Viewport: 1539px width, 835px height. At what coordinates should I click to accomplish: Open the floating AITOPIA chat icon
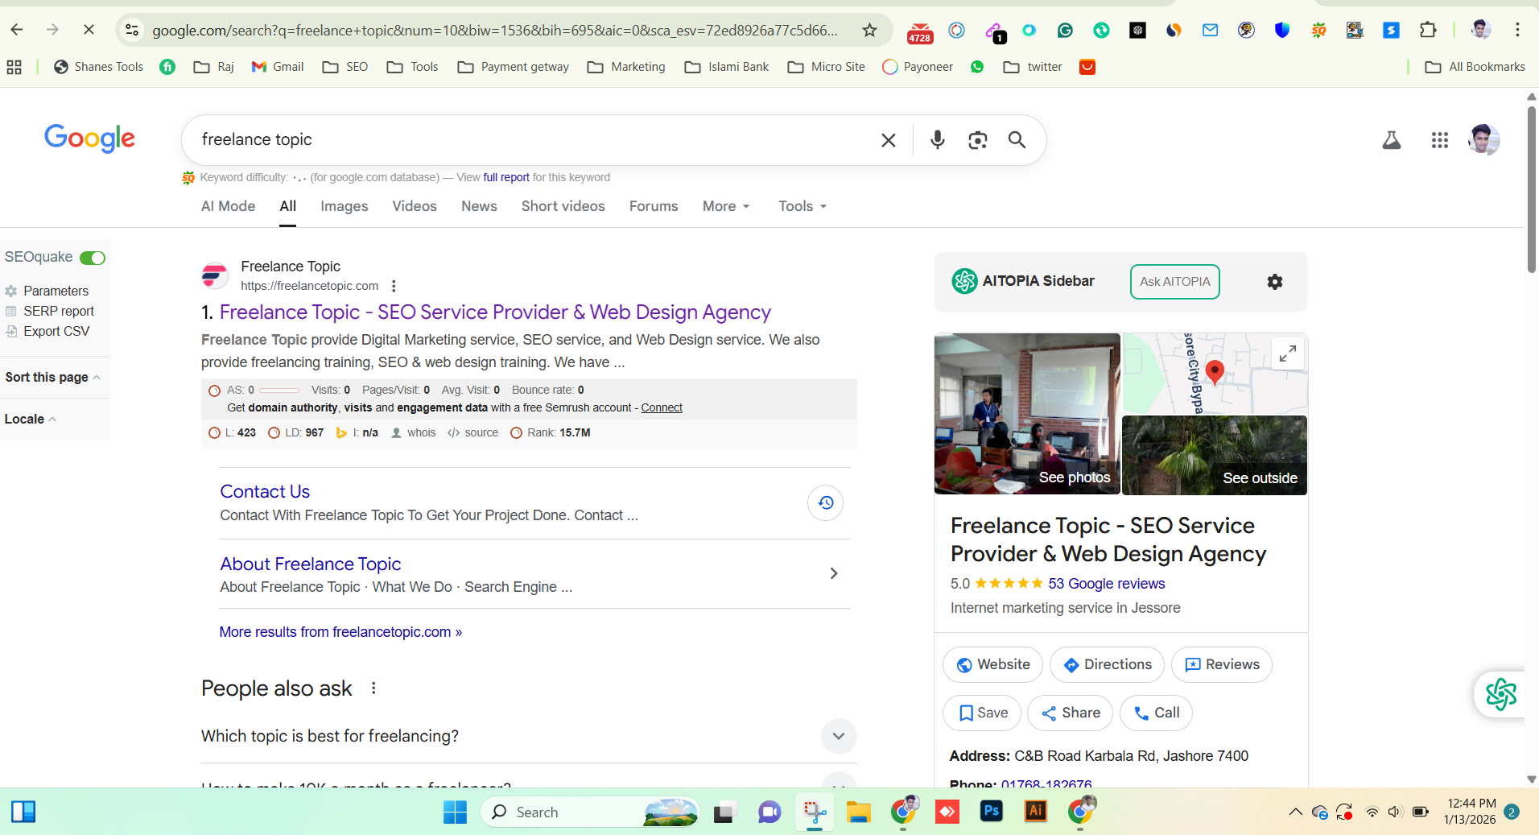coord(1500,694)
